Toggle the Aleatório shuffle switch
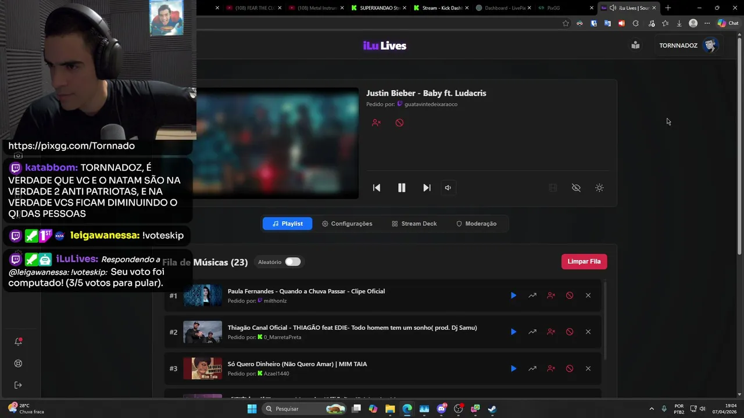Screen dimensions: 744x418 293,262
